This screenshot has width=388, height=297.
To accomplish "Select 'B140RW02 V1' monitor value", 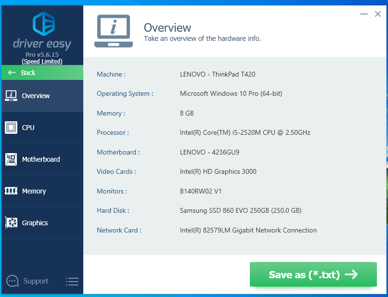I will (201, 191).
